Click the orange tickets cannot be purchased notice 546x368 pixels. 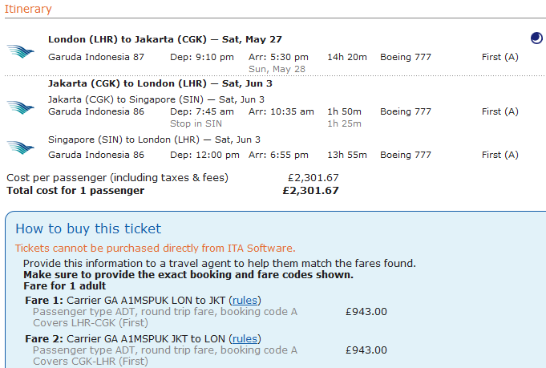coord(155,249)
